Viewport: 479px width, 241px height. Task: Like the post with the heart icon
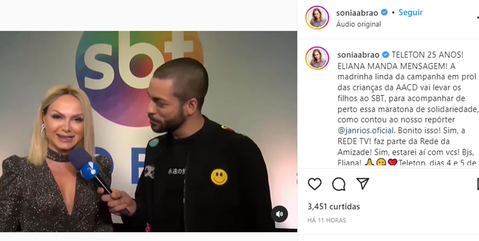point(315,184)
